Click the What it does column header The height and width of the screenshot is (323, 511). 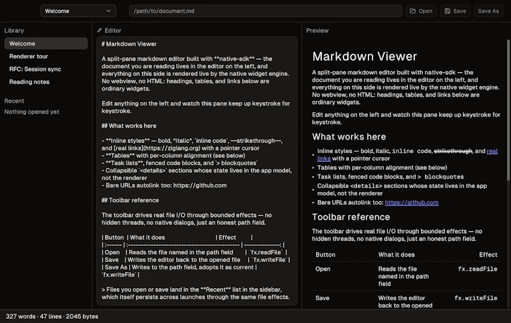tap(396, 255)
